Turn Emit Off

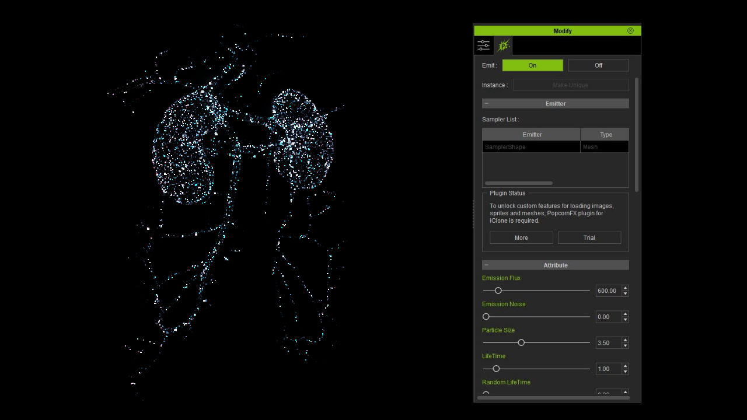tap(598, 65)
